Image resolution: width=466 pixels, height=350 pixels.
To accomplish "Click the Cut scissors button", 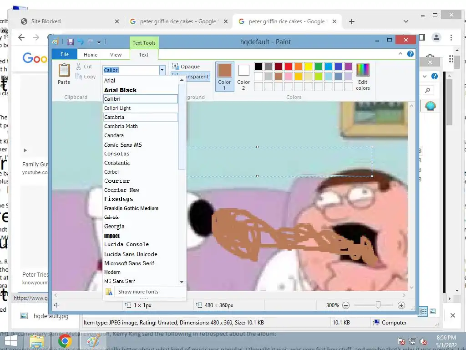I will [x=84, y=67].
